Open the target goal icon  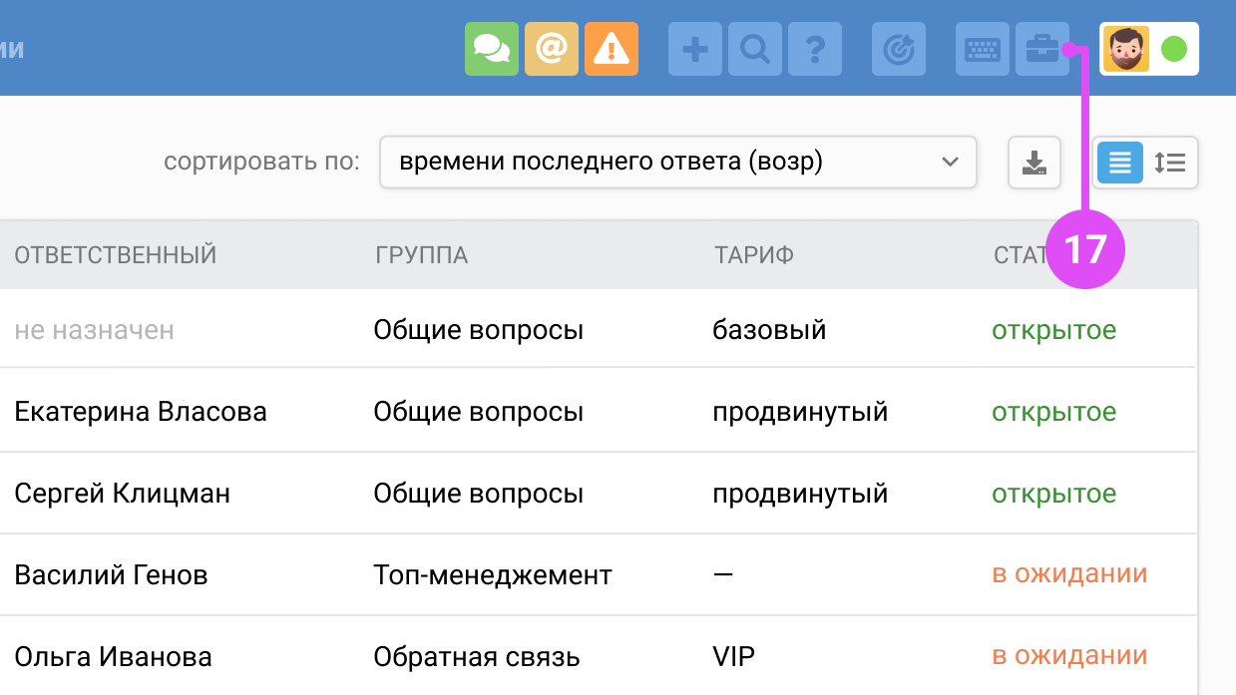[899, 49]
